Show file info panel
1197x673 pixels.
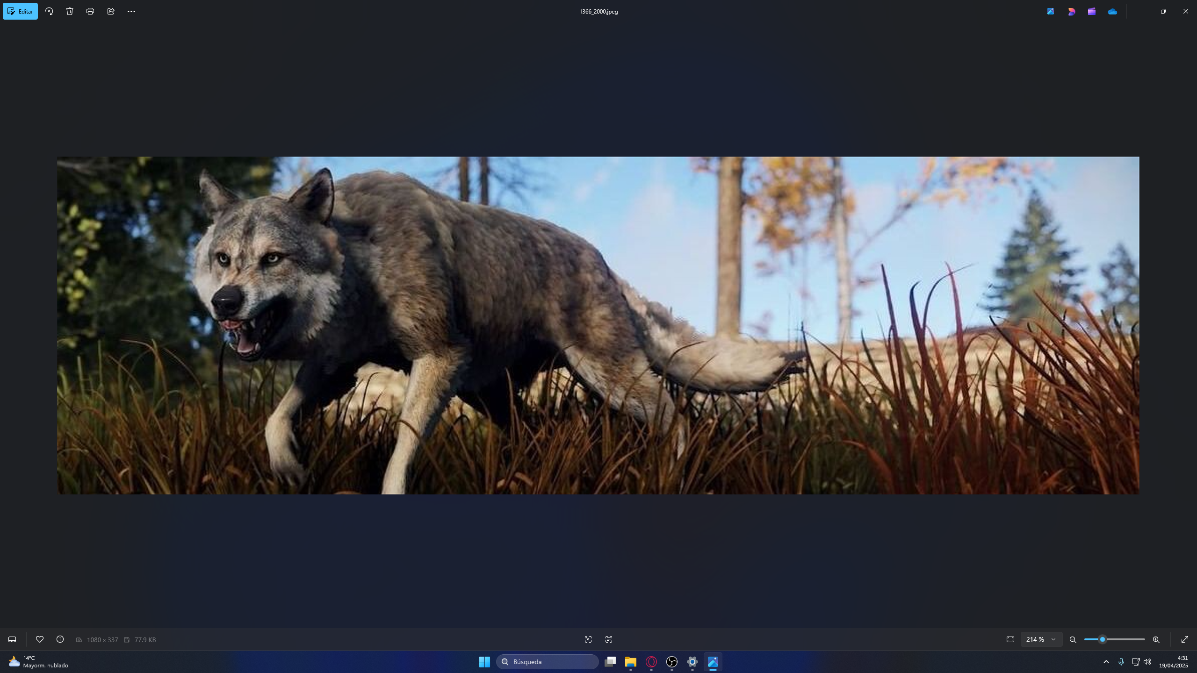pyautogui.click(x=60, y=639)
